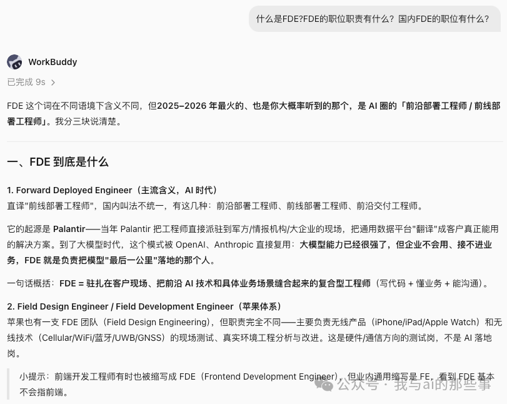507x404 pixels.
Task: Click the heading 一、FDE 到底是什么
Action: pyautogui.click(x=58, y=162)
